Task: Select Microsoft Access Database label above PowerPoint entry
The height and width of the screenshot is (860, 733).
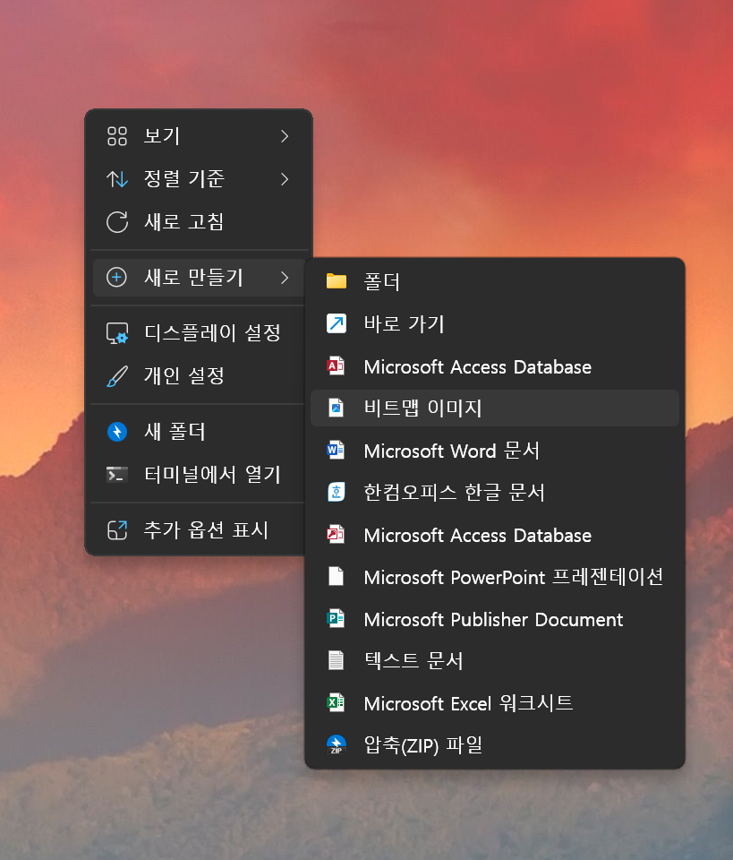Action: tap(478, 536)
